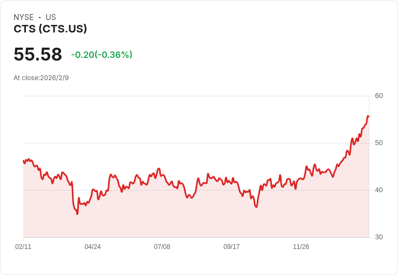The width and height of the screenshot is (398, 275).
Task: Click the 40 y-axis label
Action: [x=379, y=190]
